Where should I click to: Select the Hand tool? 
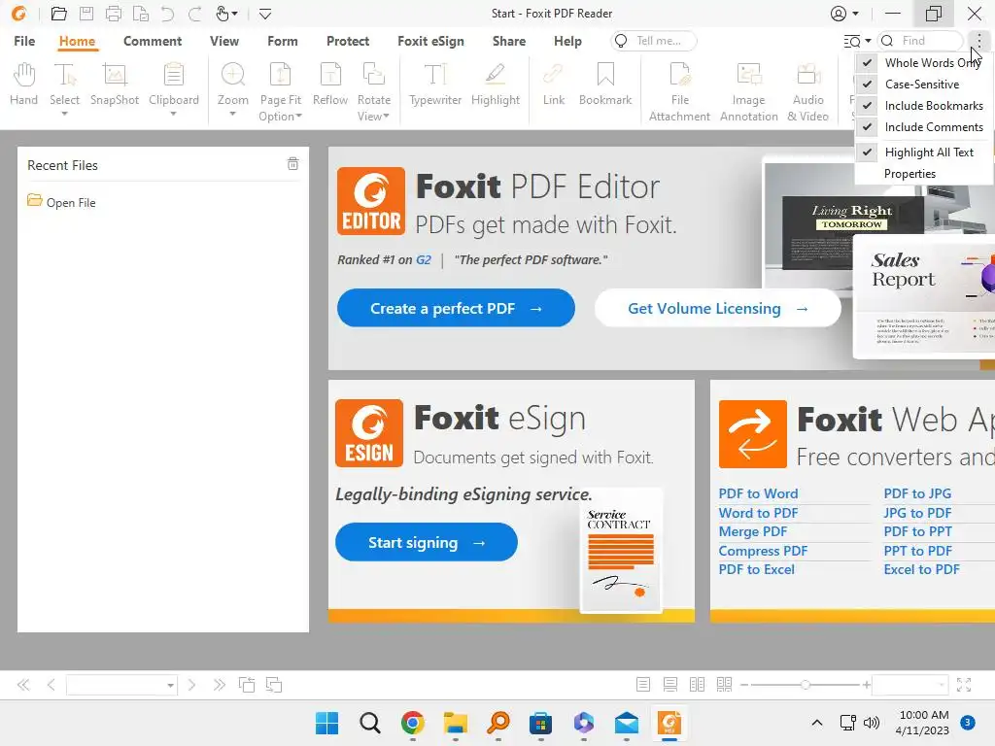(23, 85)
